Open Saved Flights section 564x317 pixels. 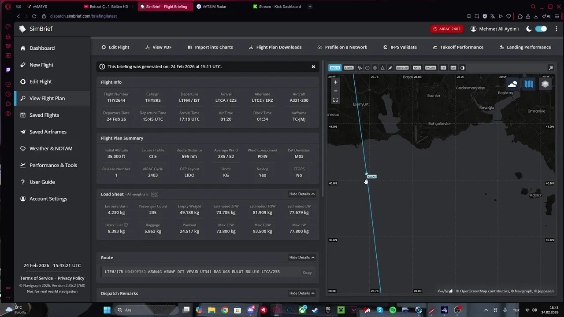(x=44, y=115)
